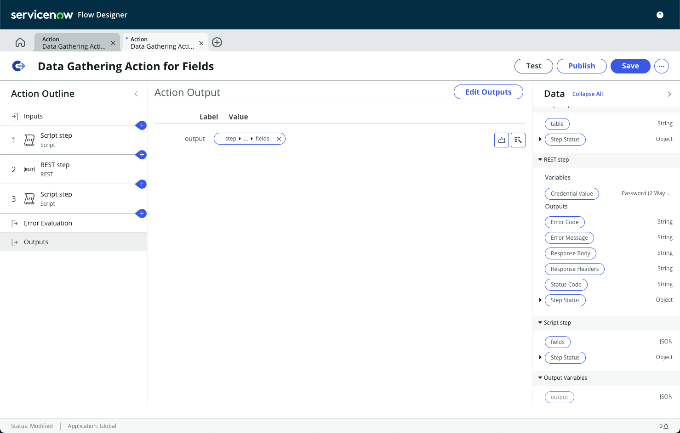The width and height of the screenshot is (680, 433).
Task: Add a step after Inputs
Action: click(142, 125)
